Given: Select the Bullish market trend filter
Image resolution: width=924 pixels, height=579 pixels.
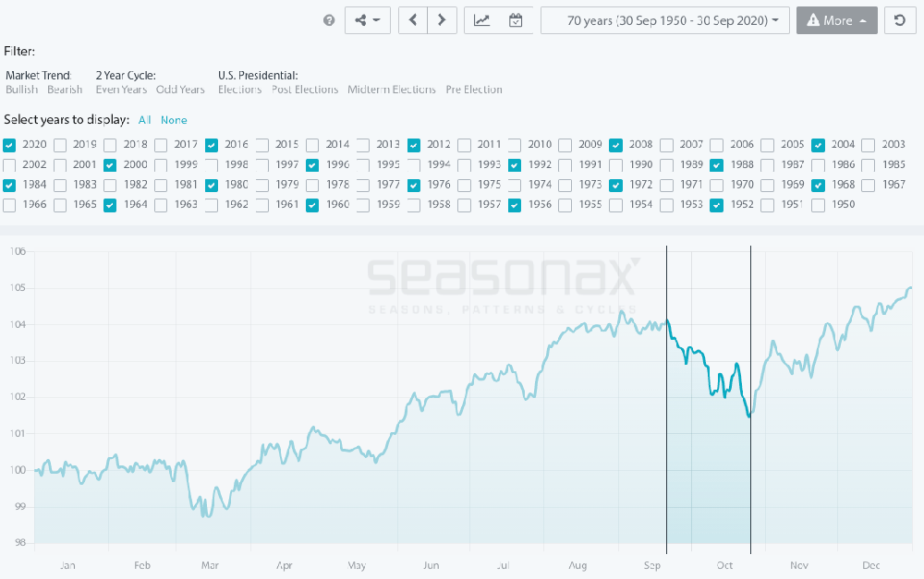Looking at the screenshot, I should [21, 90].
